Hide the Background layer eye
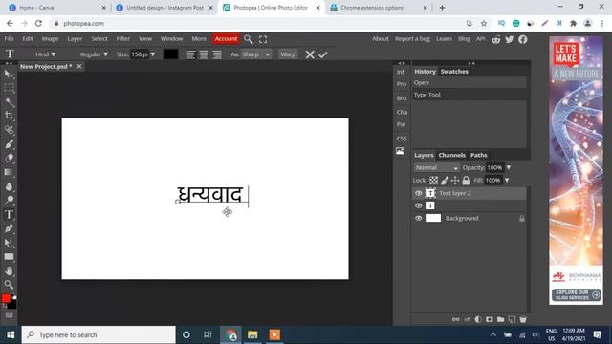This screenshot has width=612, height=344. 419,219
